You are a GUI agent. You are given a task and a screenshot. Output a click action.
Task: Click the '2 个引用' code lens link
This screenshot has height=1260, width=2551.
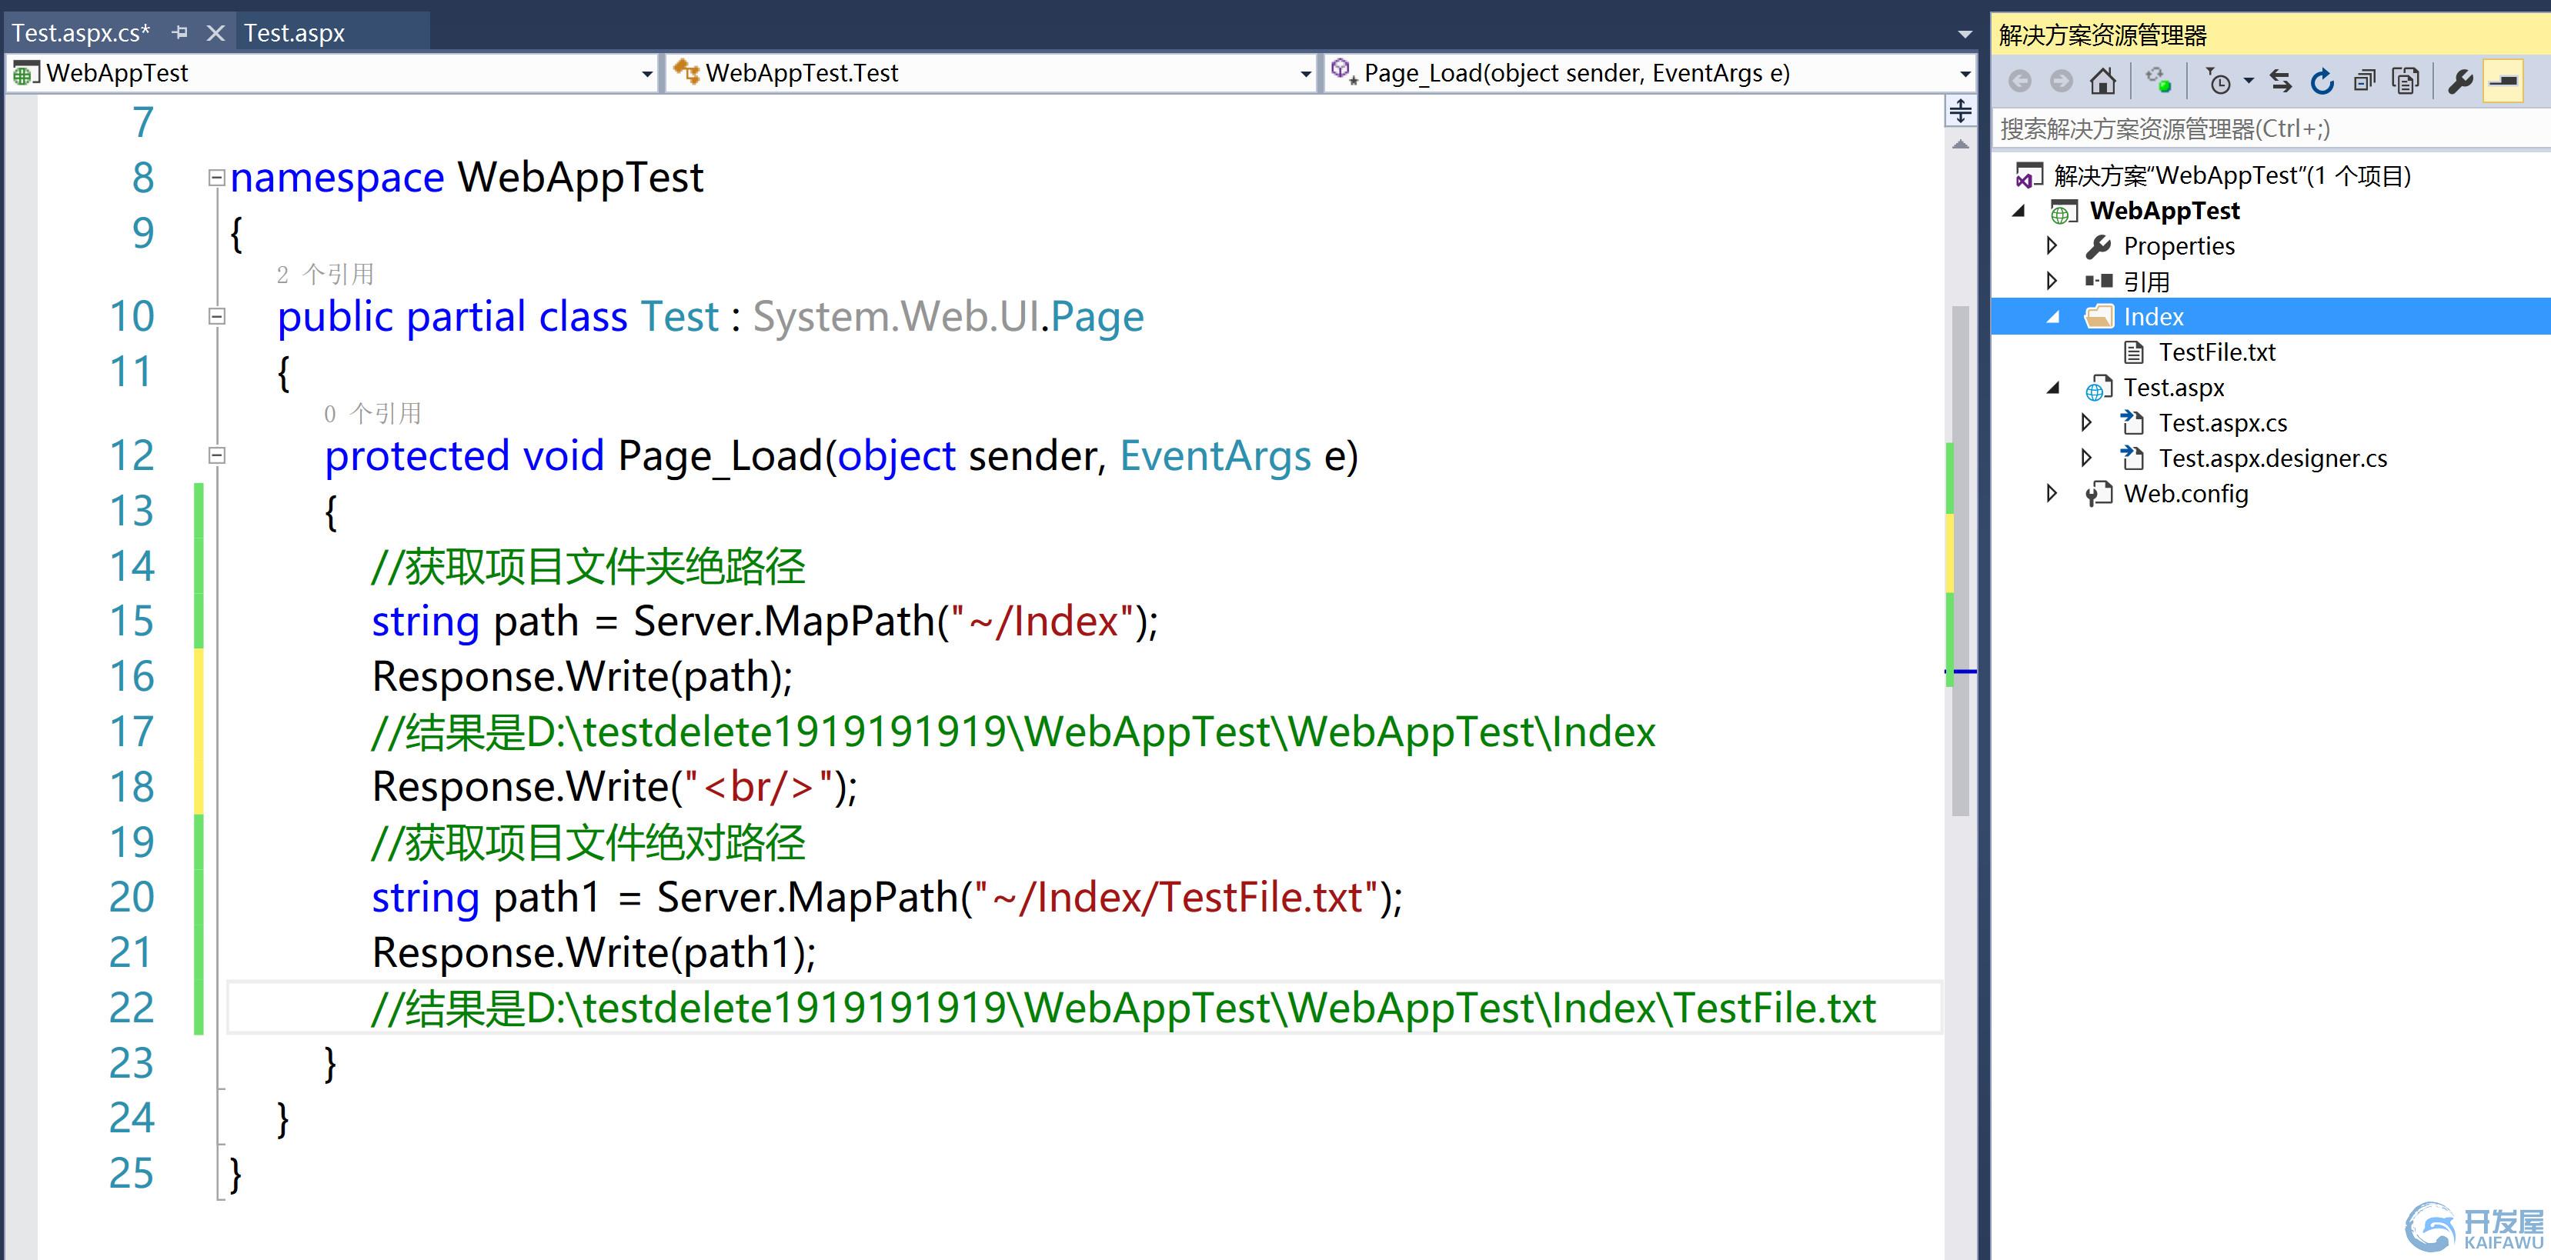pyautogui.click(x=324, y=274)
